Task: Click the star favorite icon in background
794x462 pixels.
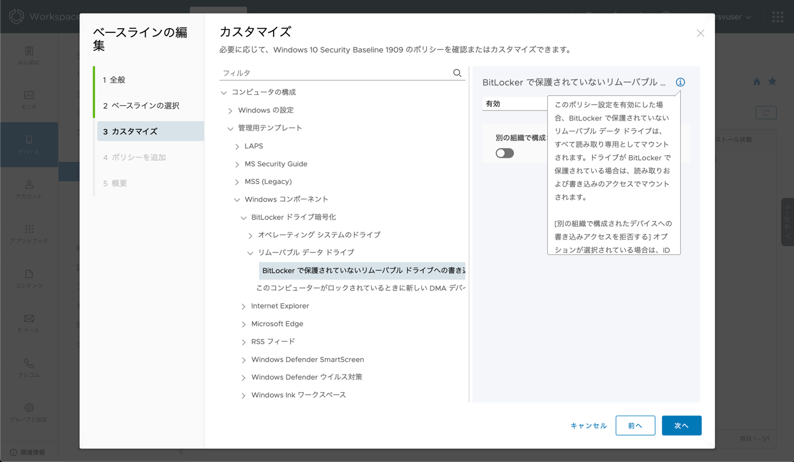Action: point(773,82)
